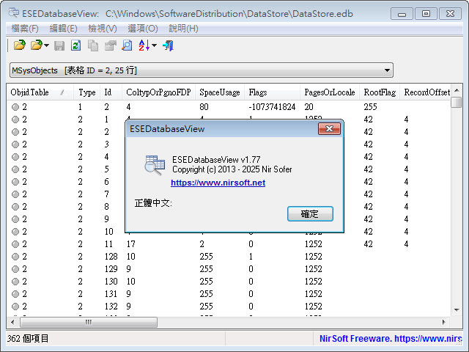Select the row with Id 132

click(229, 307)
